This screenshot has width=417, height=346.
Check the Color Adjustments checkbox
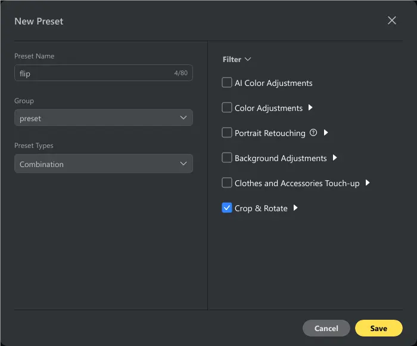[227, 107]
